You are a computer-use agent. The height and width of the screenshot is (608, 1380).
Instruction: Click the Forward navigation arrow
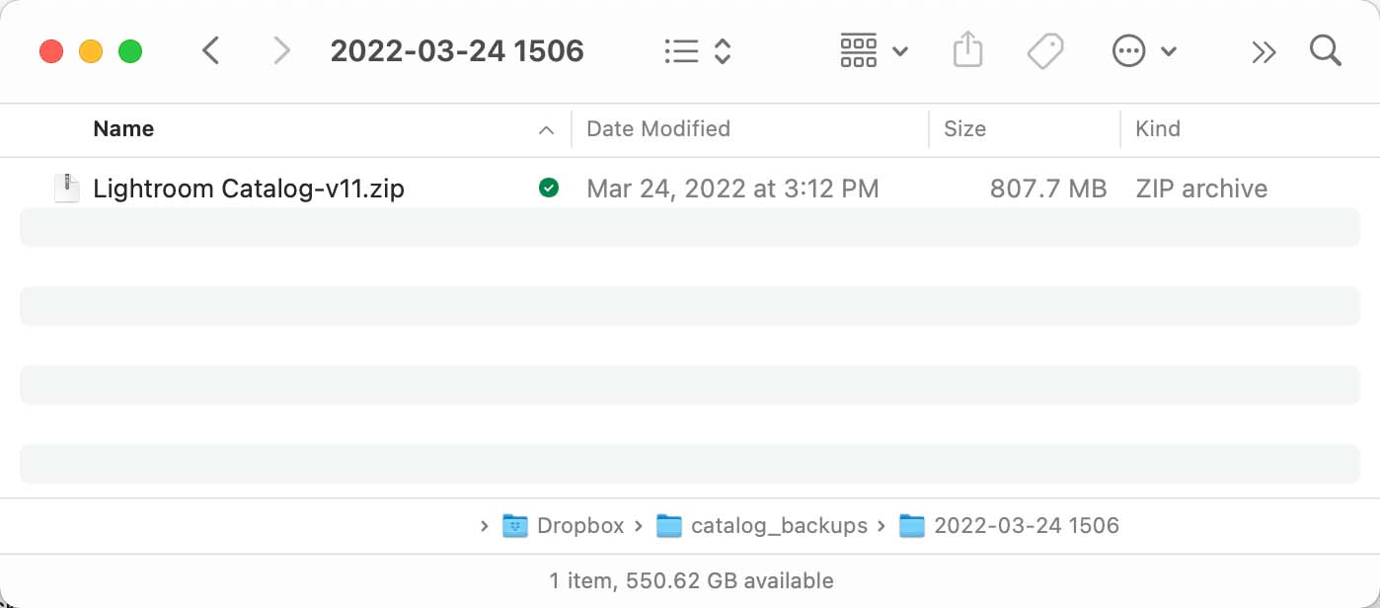(281, 50)
